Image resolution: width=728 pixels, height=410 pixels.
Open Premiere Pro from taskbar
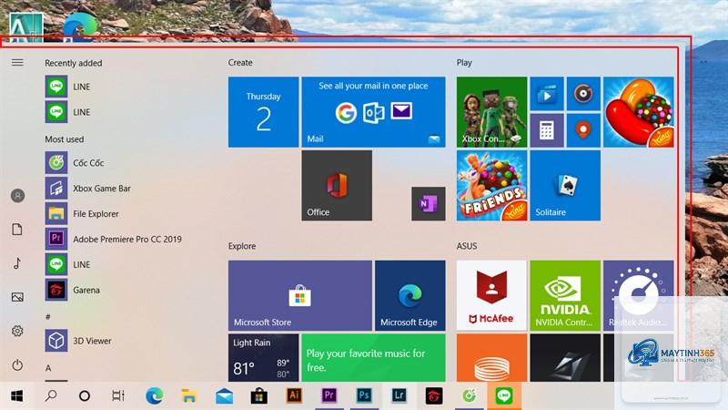329,396
